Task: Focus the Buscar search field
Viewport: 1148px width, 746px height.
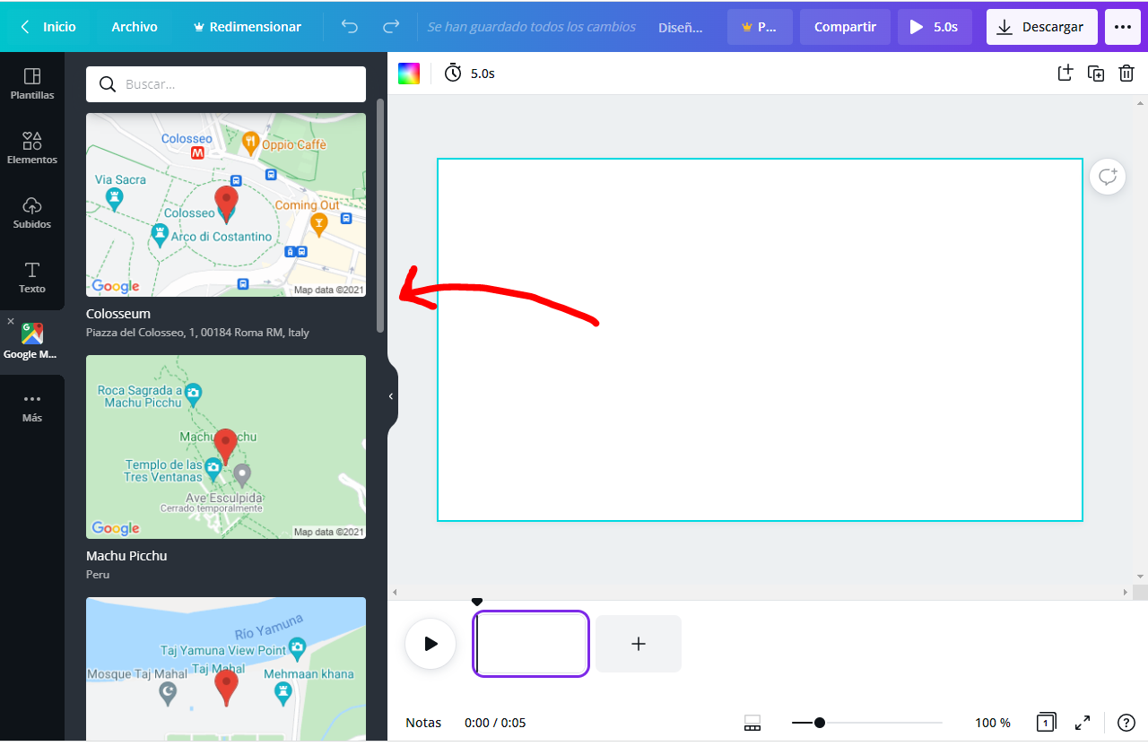Action: coord(226,84)
